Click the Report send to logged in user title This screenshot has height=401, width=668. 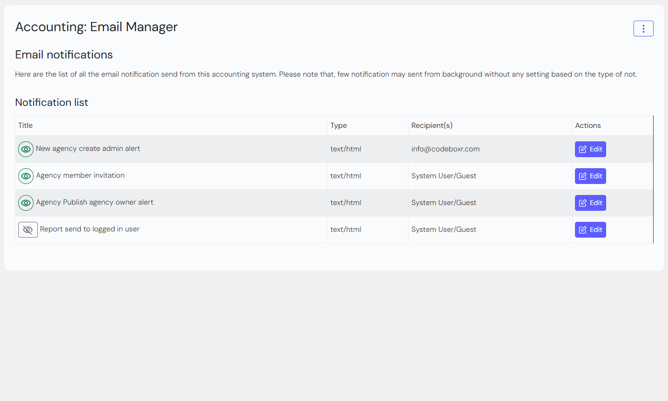click(x=90, y=229)
